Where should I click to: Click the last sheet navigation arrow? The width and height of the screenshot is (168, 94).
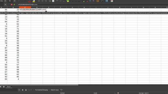point(1,87)
